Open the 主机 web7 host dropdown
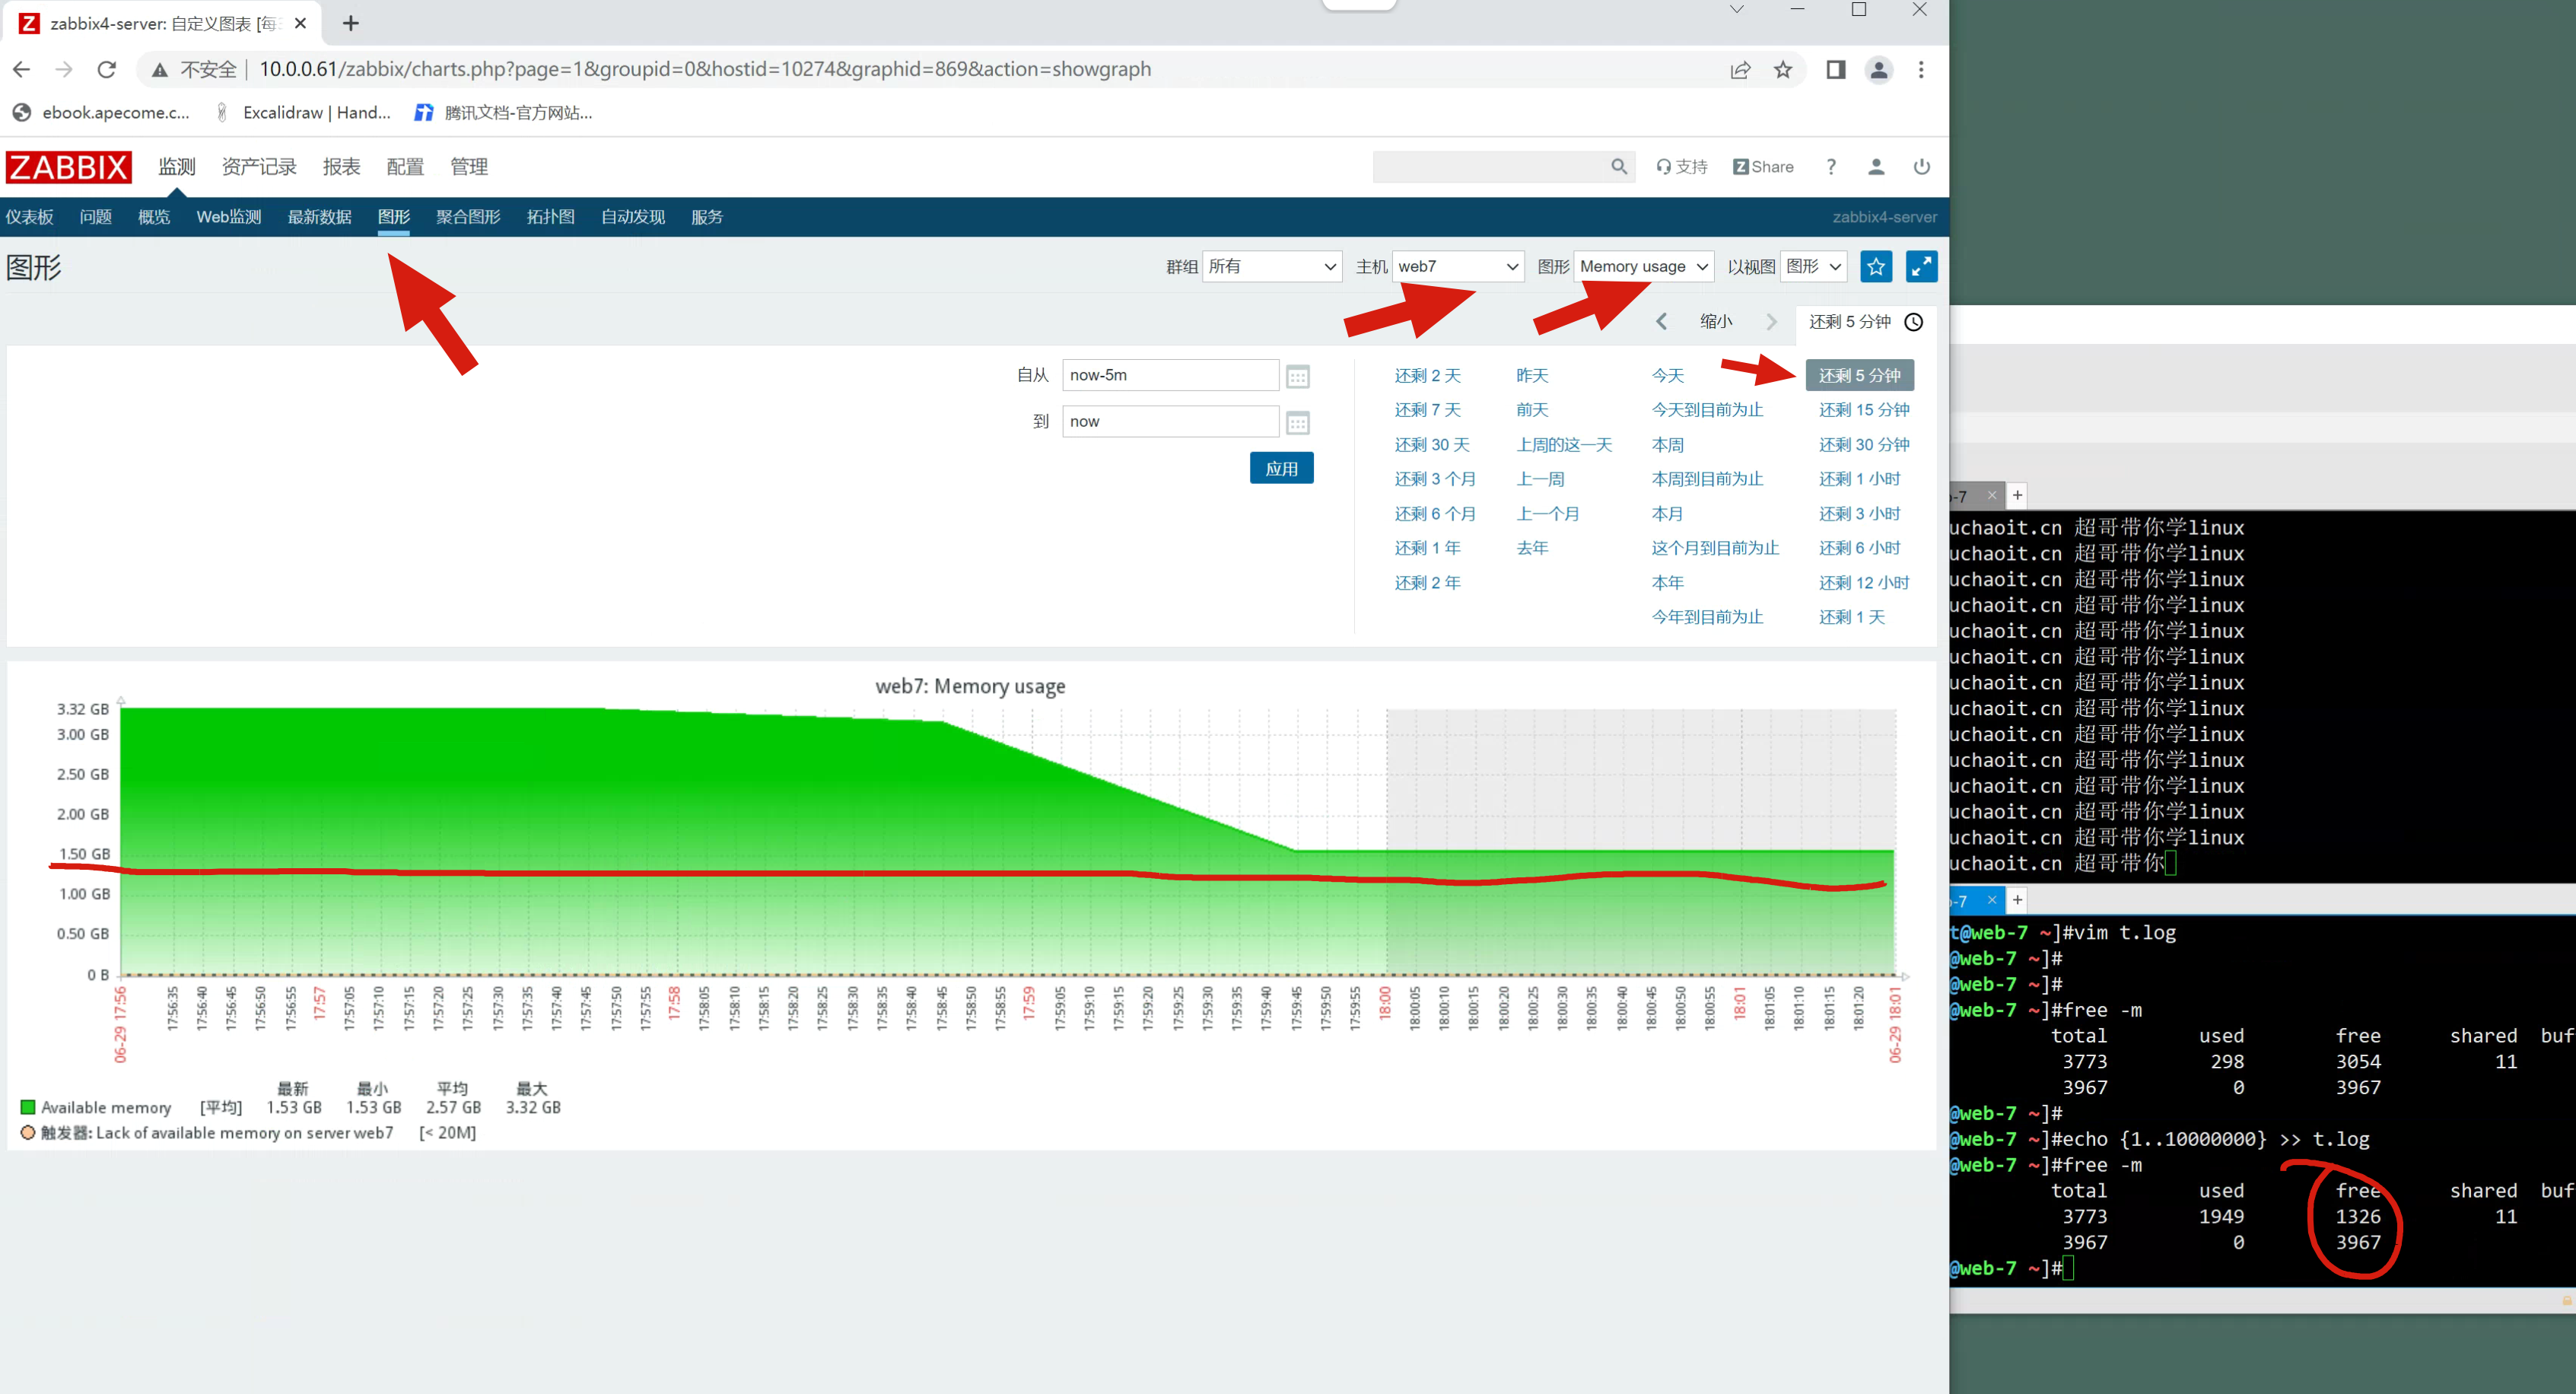2576x1394 pixels. pyautogui.click(x=1457, y=267)
